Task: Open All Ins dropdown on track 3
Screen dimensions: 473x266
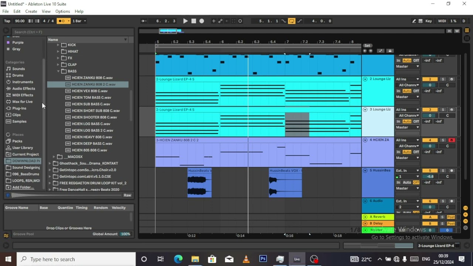Action: [408, 110]
